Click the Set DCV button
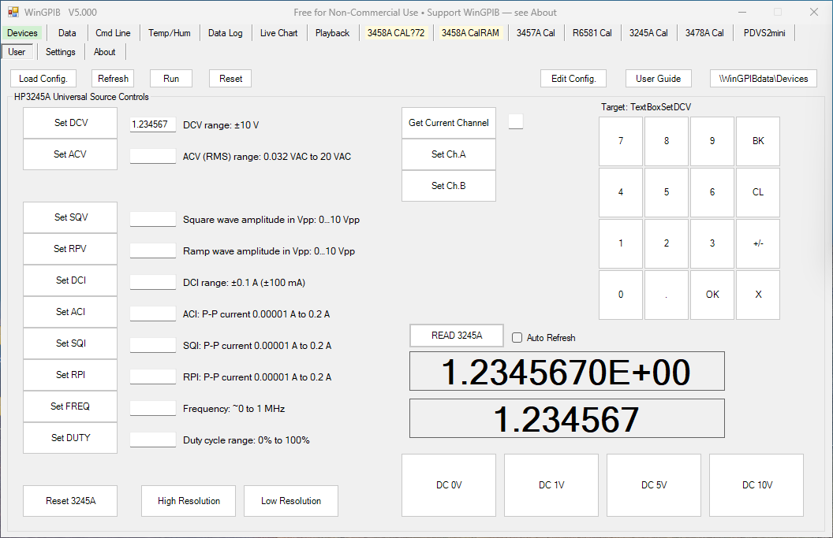 tap(70, 123)
